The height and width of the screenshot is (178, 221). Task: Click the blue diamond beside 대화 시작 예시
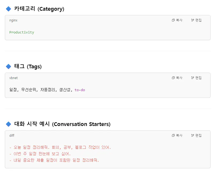tap(9, 124)
